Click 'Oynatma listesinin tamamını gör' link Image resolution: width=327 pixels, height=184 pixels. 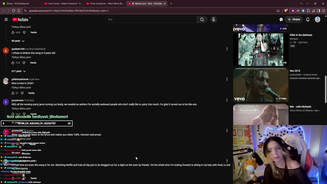tap(305, 78)
